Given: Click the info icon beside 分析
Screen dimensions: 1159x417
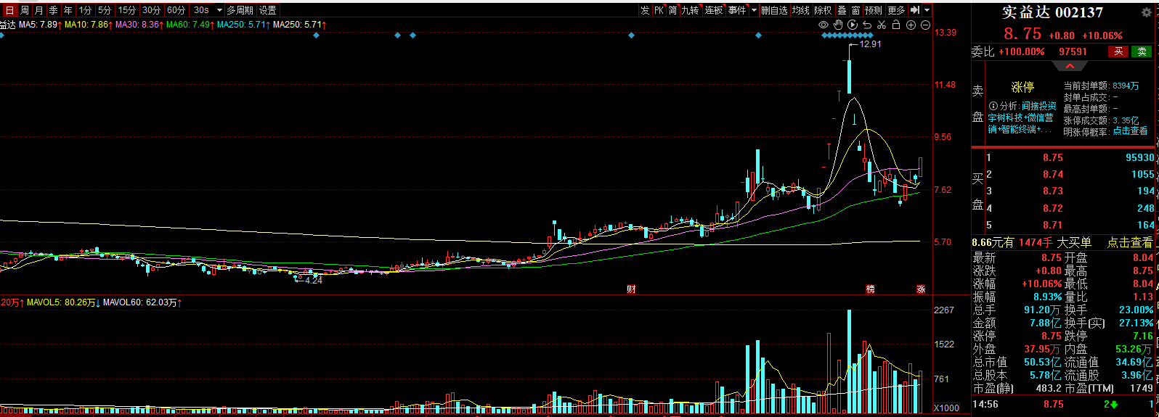Looking at the screenshot, I should [993, 106].
